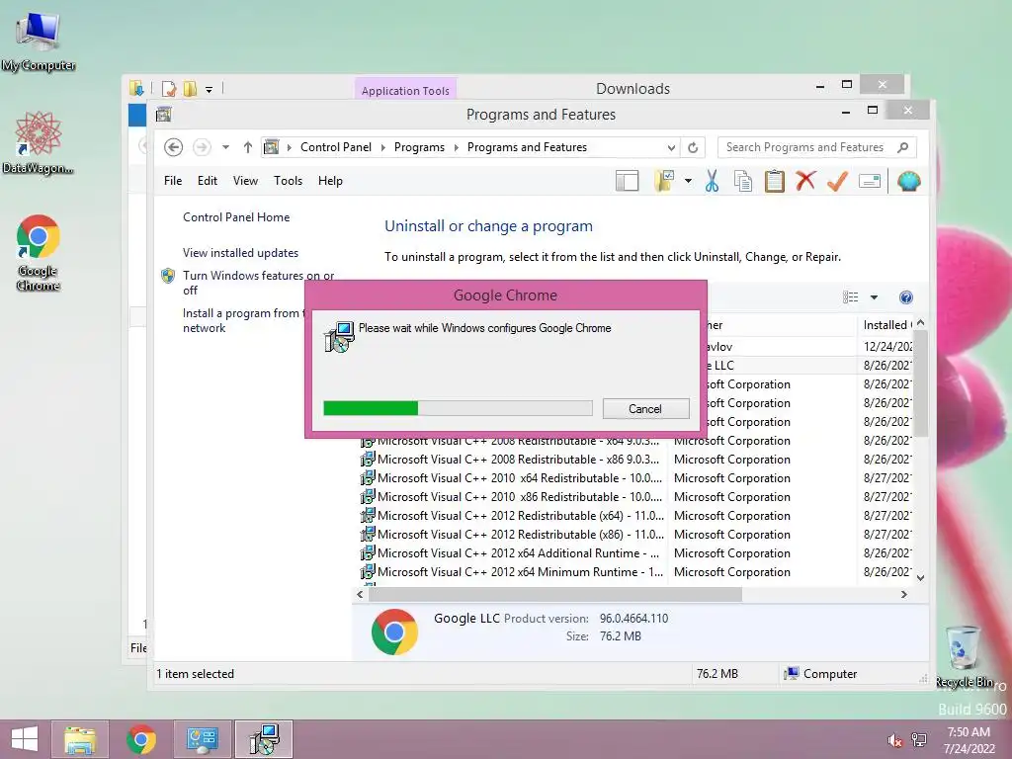Select Microsoft Visual C++ 2012 Redistributable (x64) row
The height and width of the screenshot is (759, 1012).
tap(635, 516)
